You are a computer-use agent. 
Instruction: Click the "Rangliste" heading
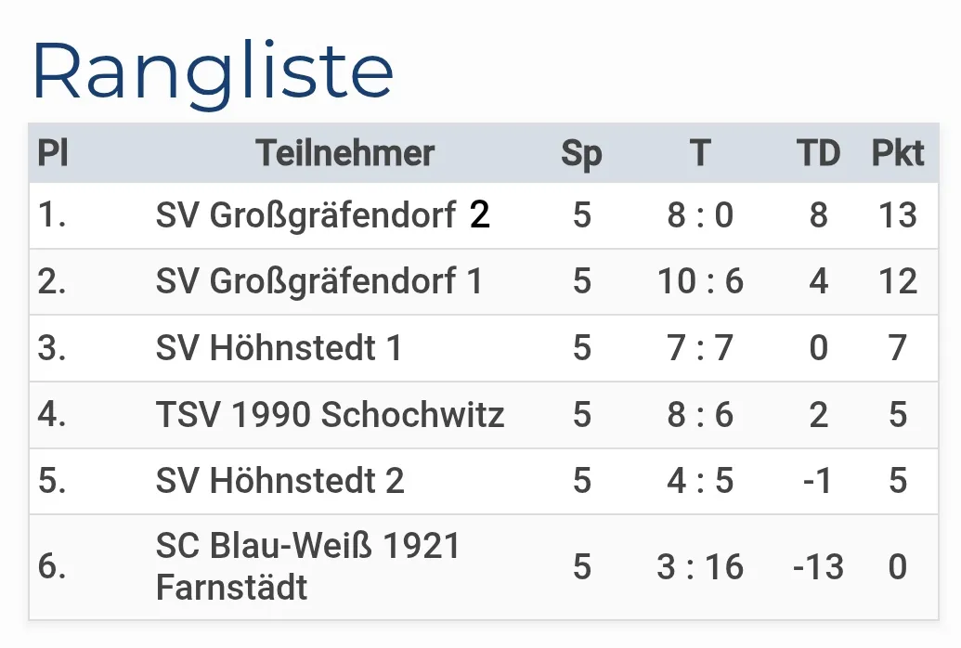[213, 72]
